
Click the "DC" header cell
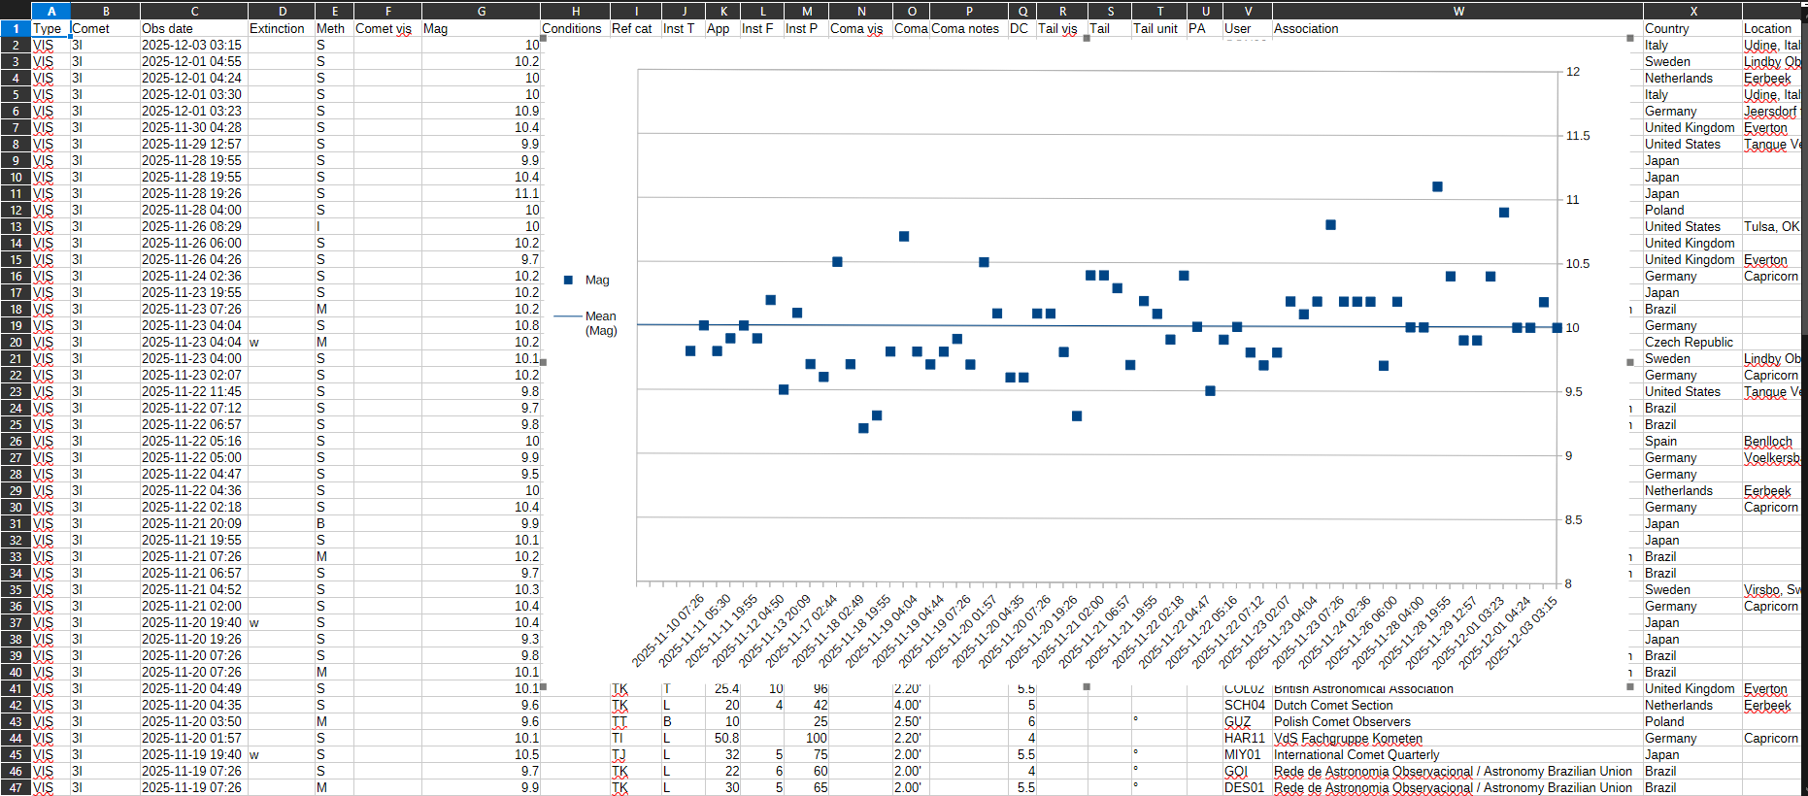point(1022,28)
